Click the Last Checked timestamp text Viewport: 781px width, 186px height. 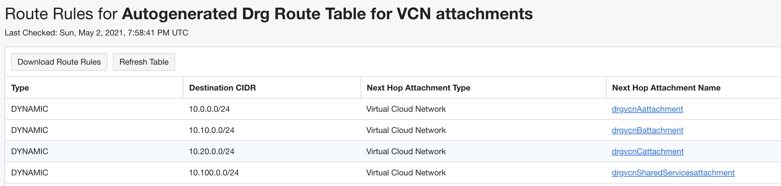click(96, 33)
